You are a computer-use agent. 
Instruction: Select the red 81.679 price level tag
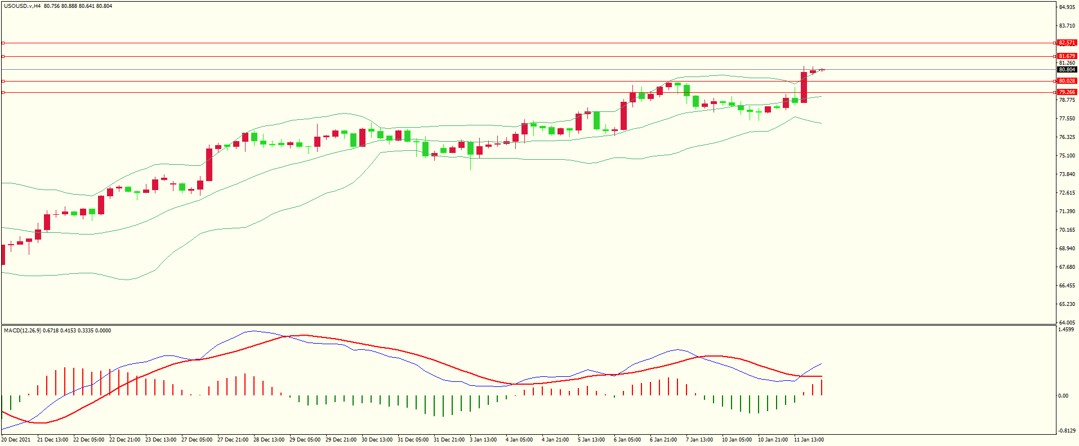tap(1067, 56)
